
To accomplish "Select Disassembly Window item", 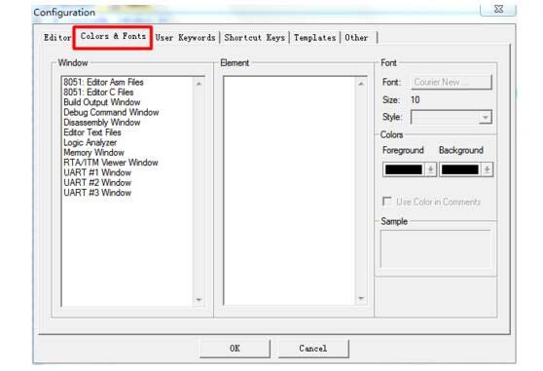I will click(102, 123).
